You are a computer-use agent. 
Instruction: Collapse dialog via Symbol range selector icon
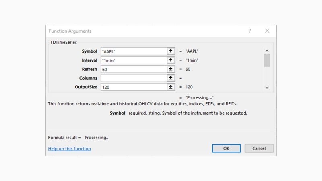pyautogui.click(x=171, y=51)
